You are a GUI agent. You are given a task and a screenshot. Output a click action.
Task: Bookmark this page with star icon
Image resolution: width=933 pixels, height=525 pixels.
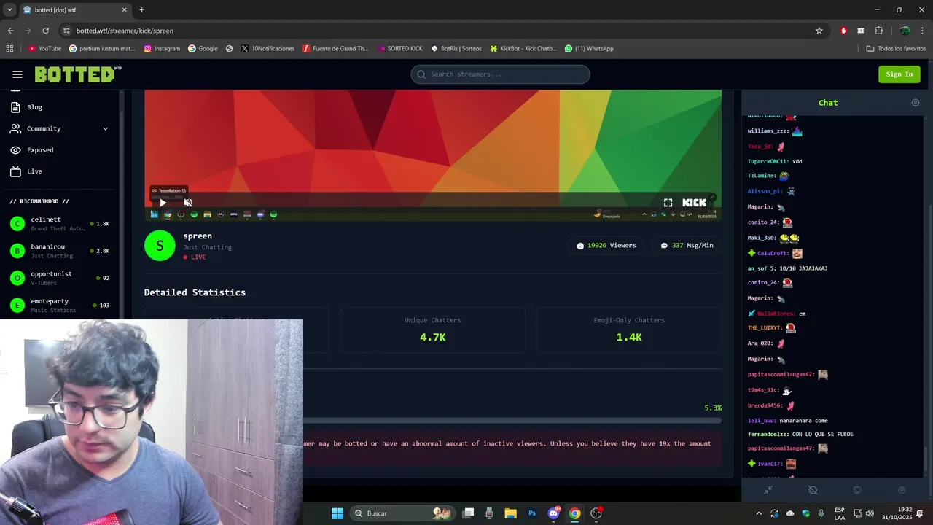coord(819,31)
